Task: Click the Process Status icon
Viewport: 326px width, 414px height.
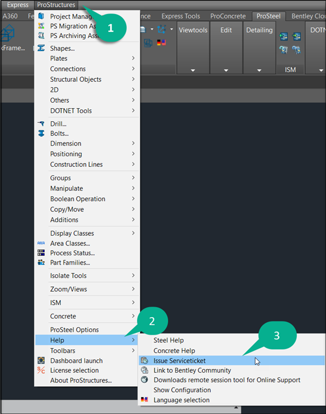Action: pos(41,253)
